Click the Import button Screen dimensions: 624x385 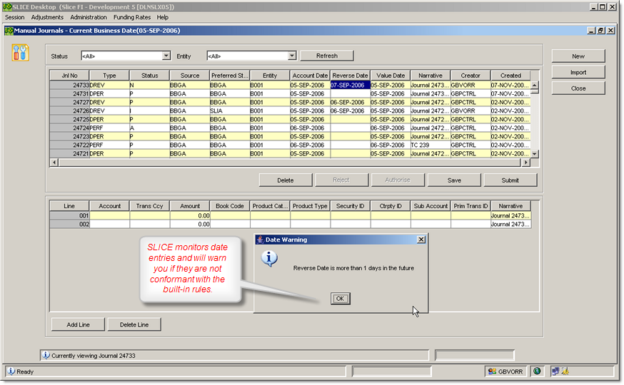coord(578,72)
